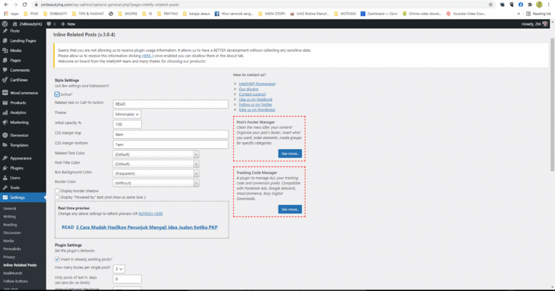
Task: Open Related Text Color dropdown
Action: tap(156, 154)
